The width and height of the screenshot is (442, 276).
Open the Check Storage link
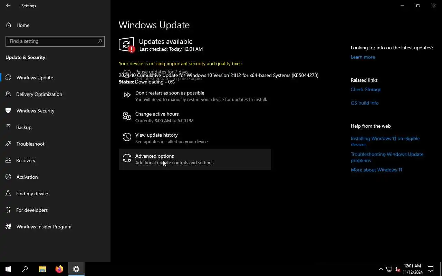point(366,89)
